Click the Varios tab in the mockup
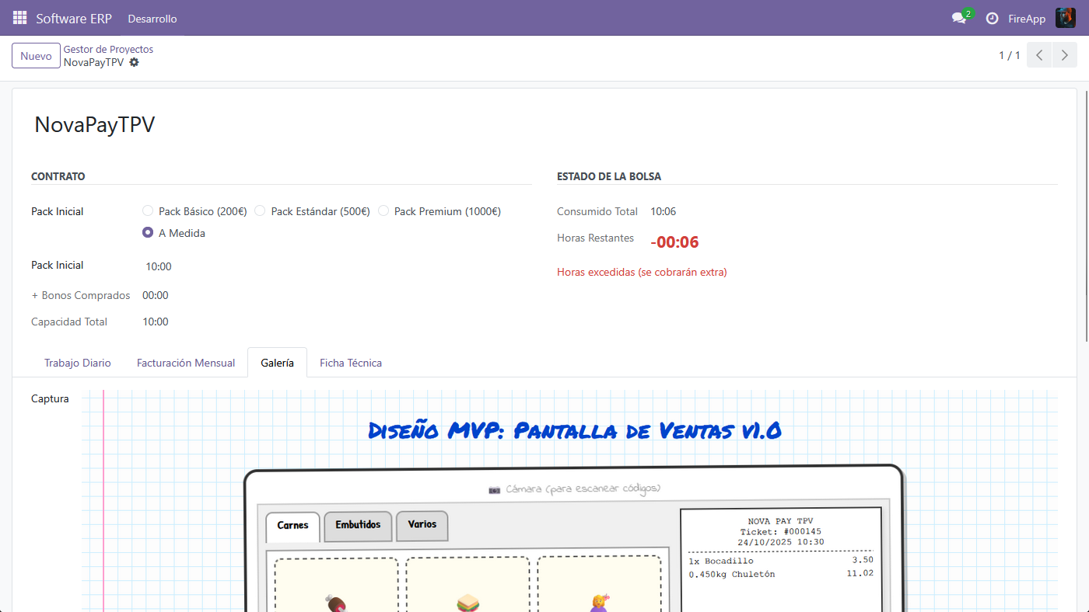The width and height of the screenshot is (1089, 612). point(422,525)
